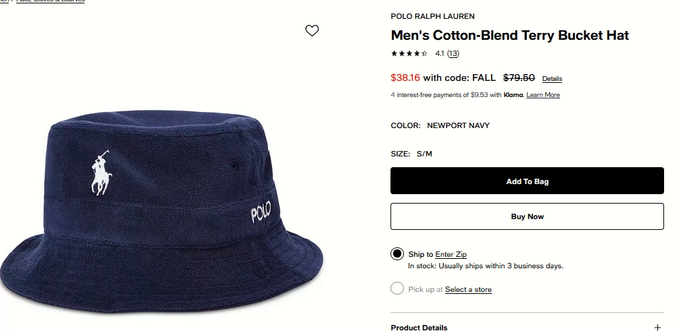
Task: Click the Enter Zip link
Action: coord(451,254)
